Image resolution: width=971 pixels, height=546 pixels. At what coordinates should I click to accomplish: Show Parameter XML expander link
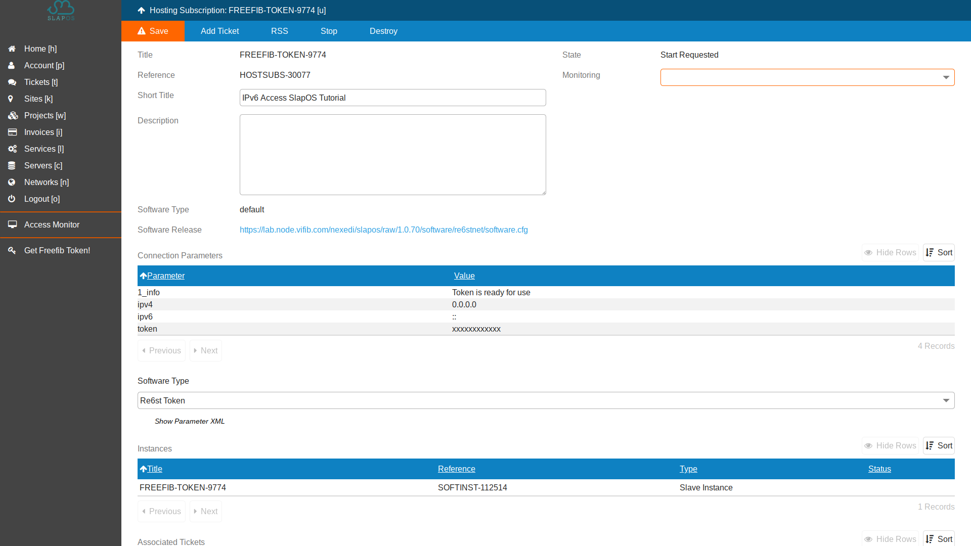[x=189, y=421]
